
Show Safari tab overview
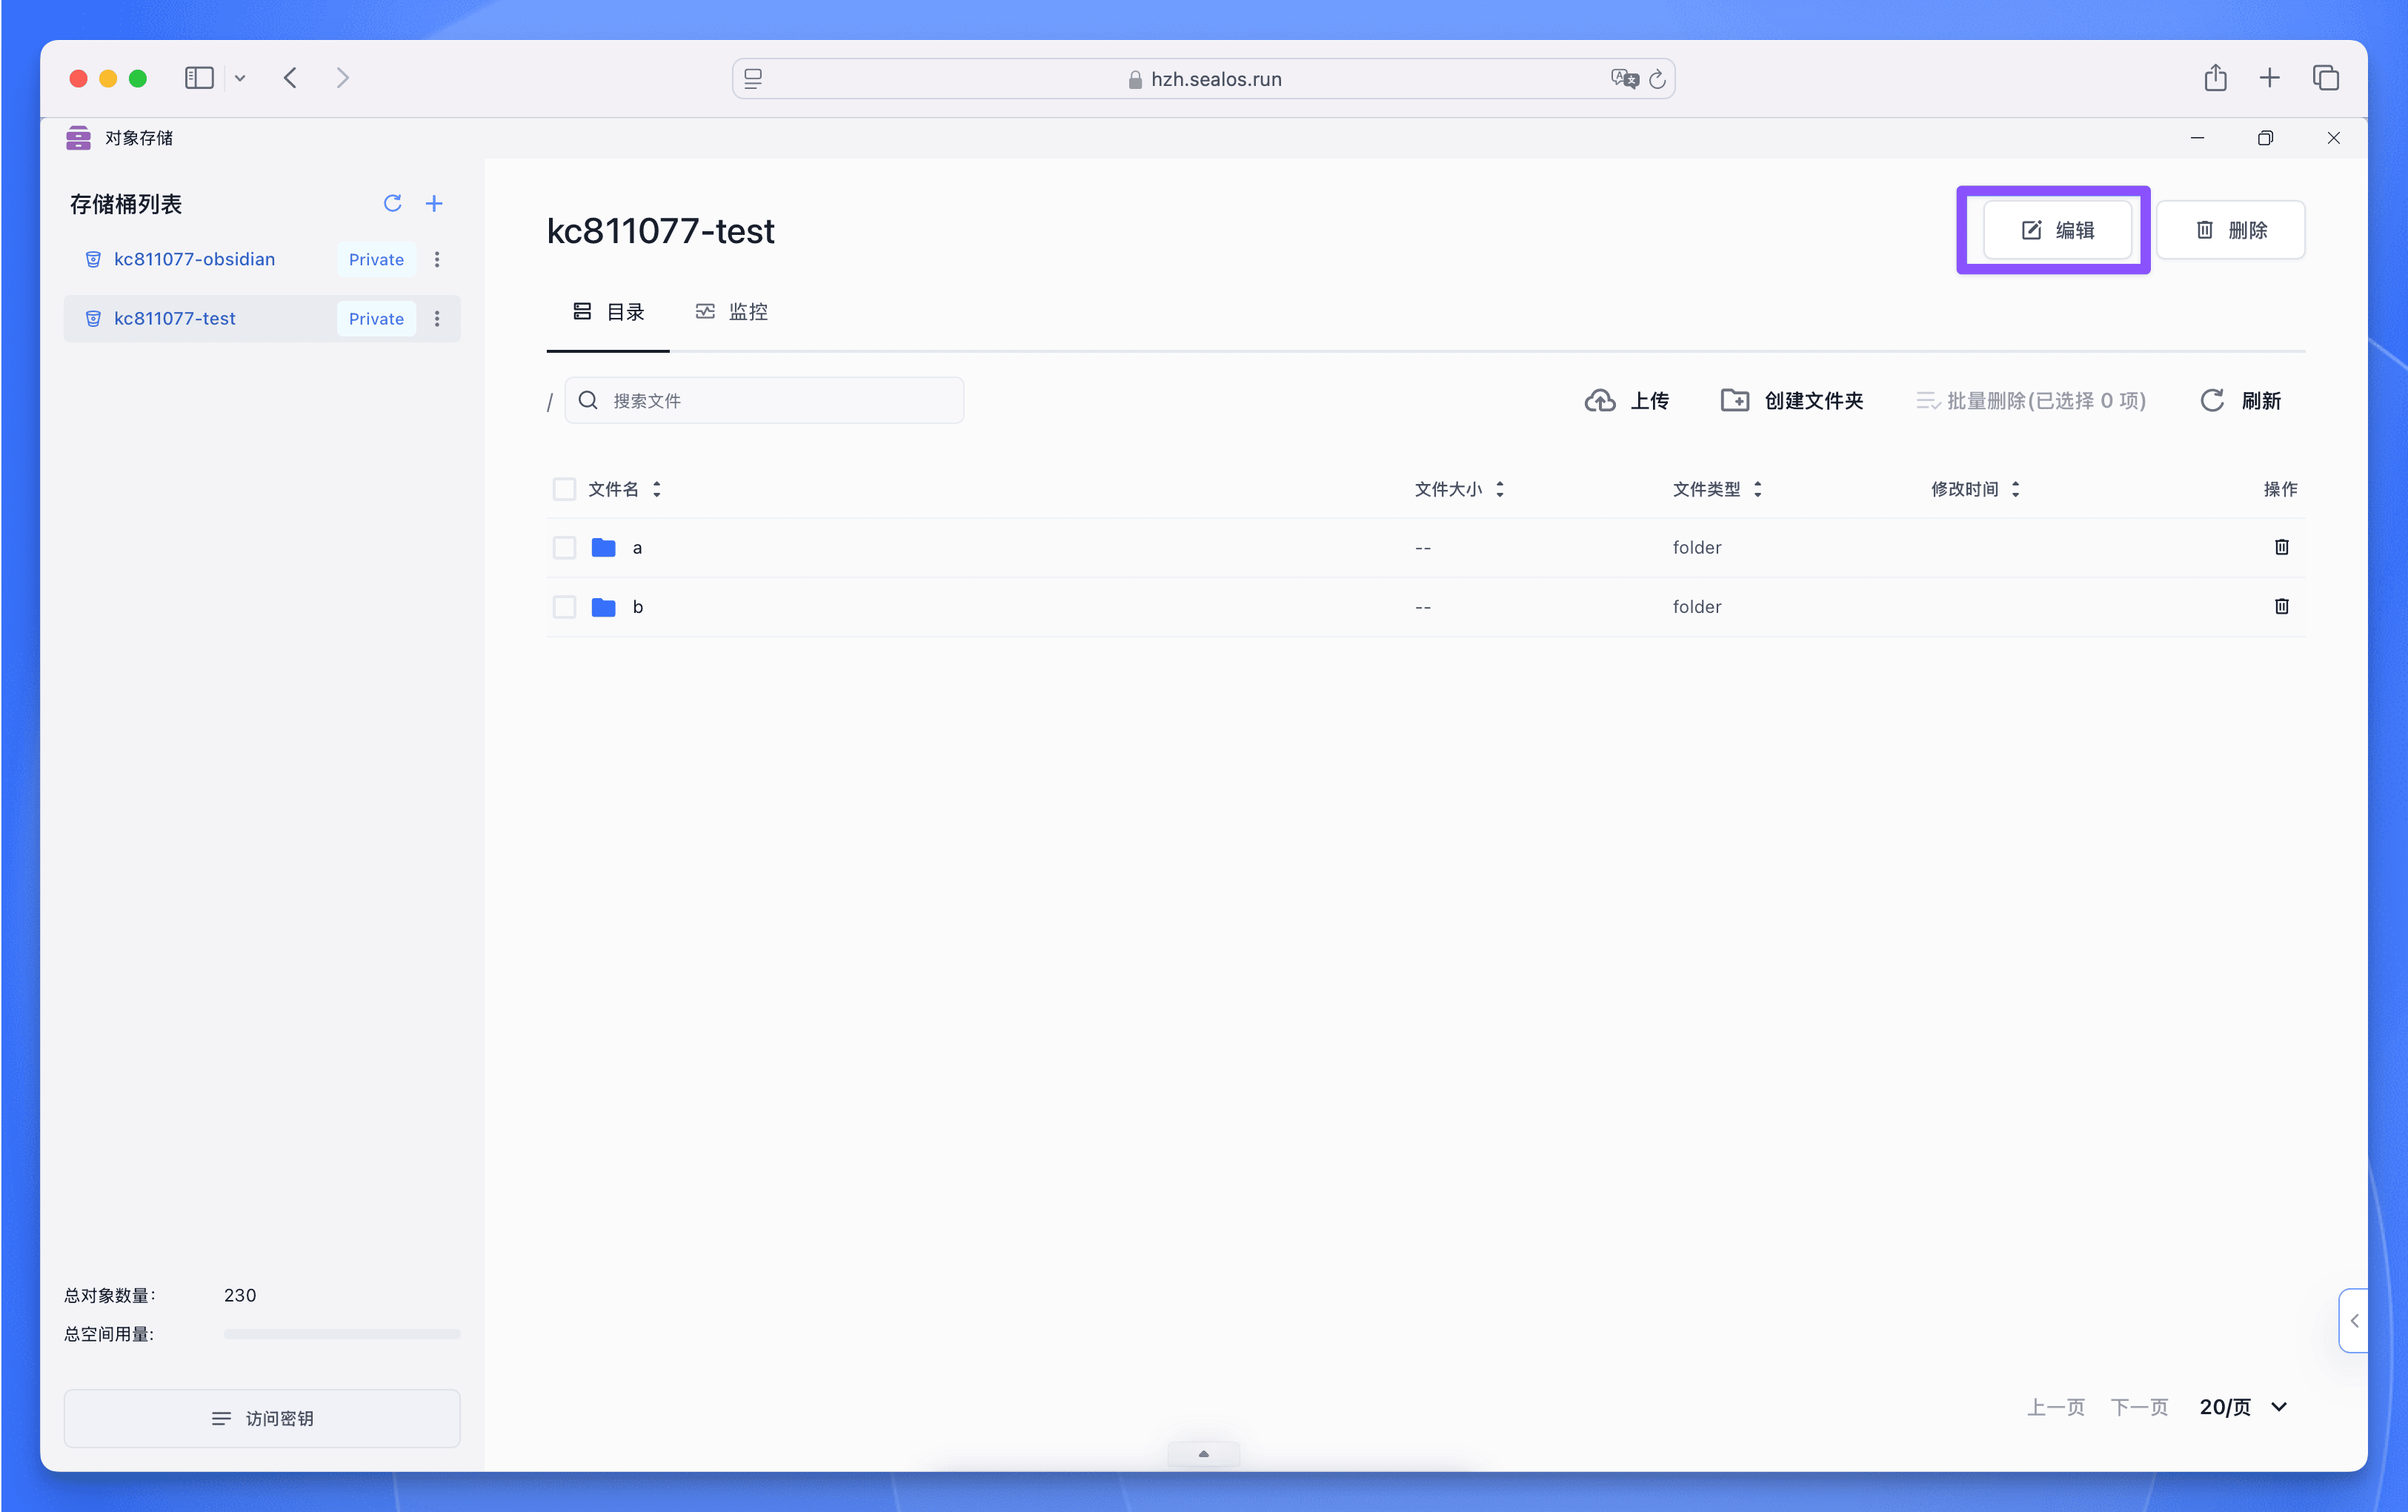(2325, 78)
